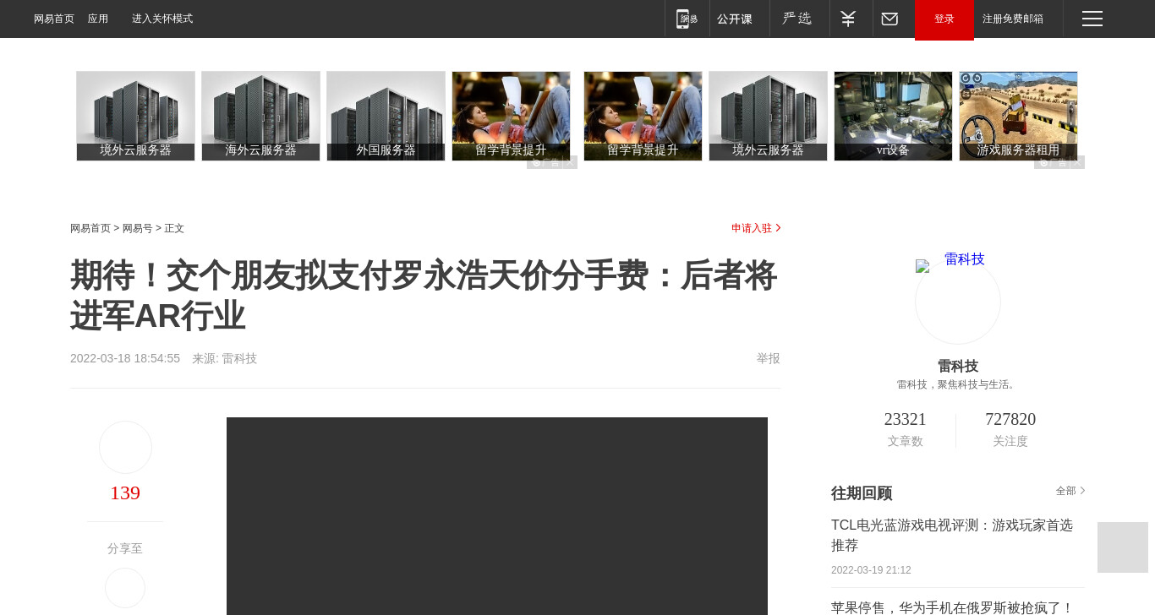Click the 雷科技 author avatar

point(958,302)
